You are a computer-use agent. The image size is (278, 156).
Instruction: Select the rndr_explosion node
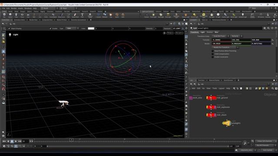[x=211, y=107]
